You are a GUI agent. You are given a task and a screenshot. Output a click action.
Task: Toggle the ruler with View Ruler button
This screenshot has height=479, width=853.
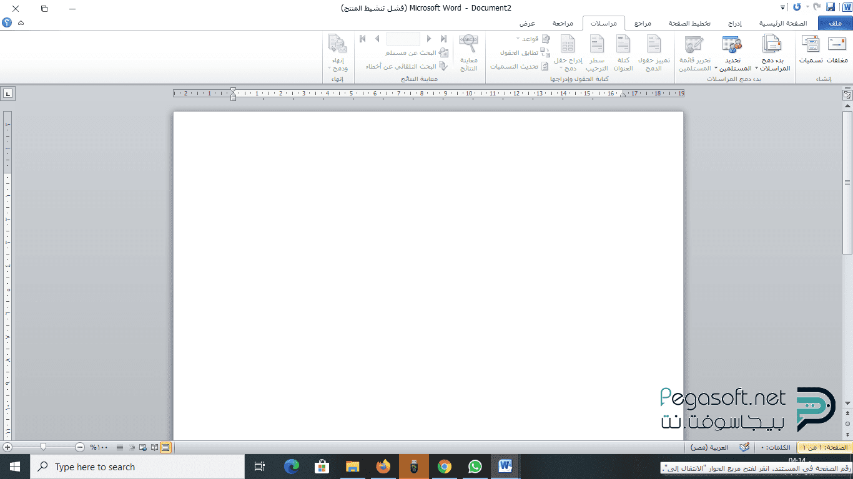pos(847,95)
